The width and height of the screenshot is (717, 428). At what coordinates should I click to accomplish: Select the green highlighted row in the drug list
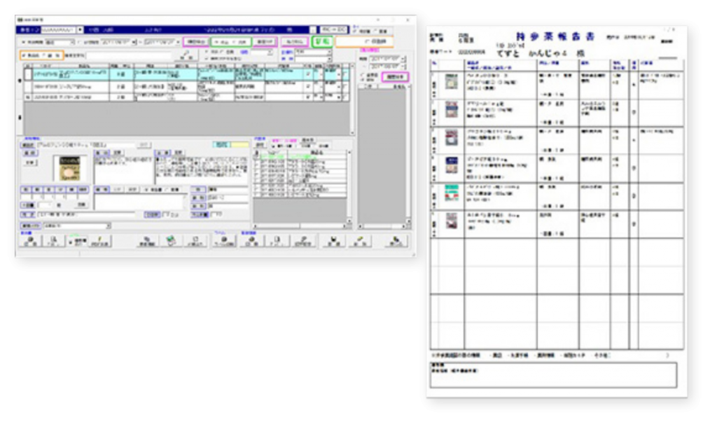pos(300,156)
